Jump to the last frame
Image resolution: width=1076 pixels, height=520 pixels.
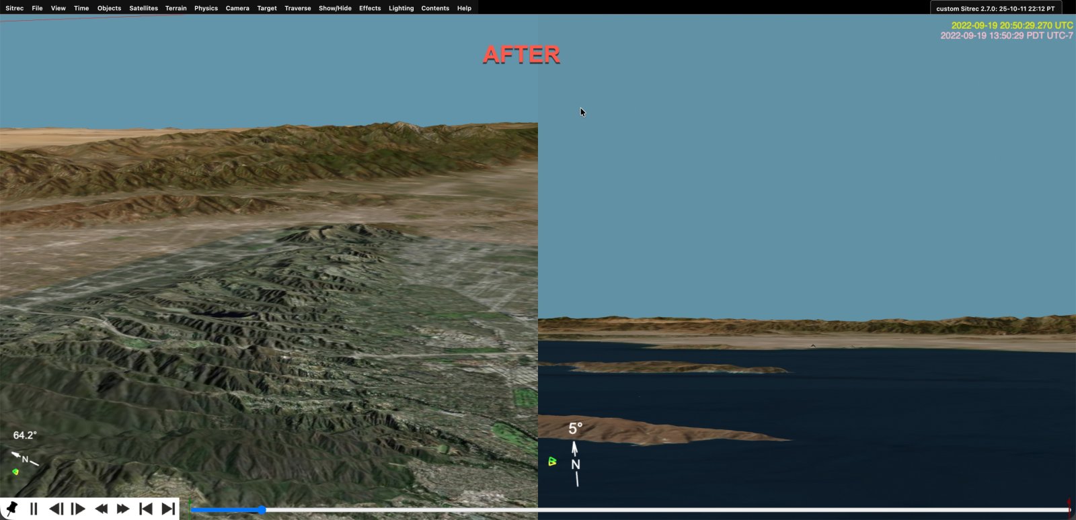(168, 509)
